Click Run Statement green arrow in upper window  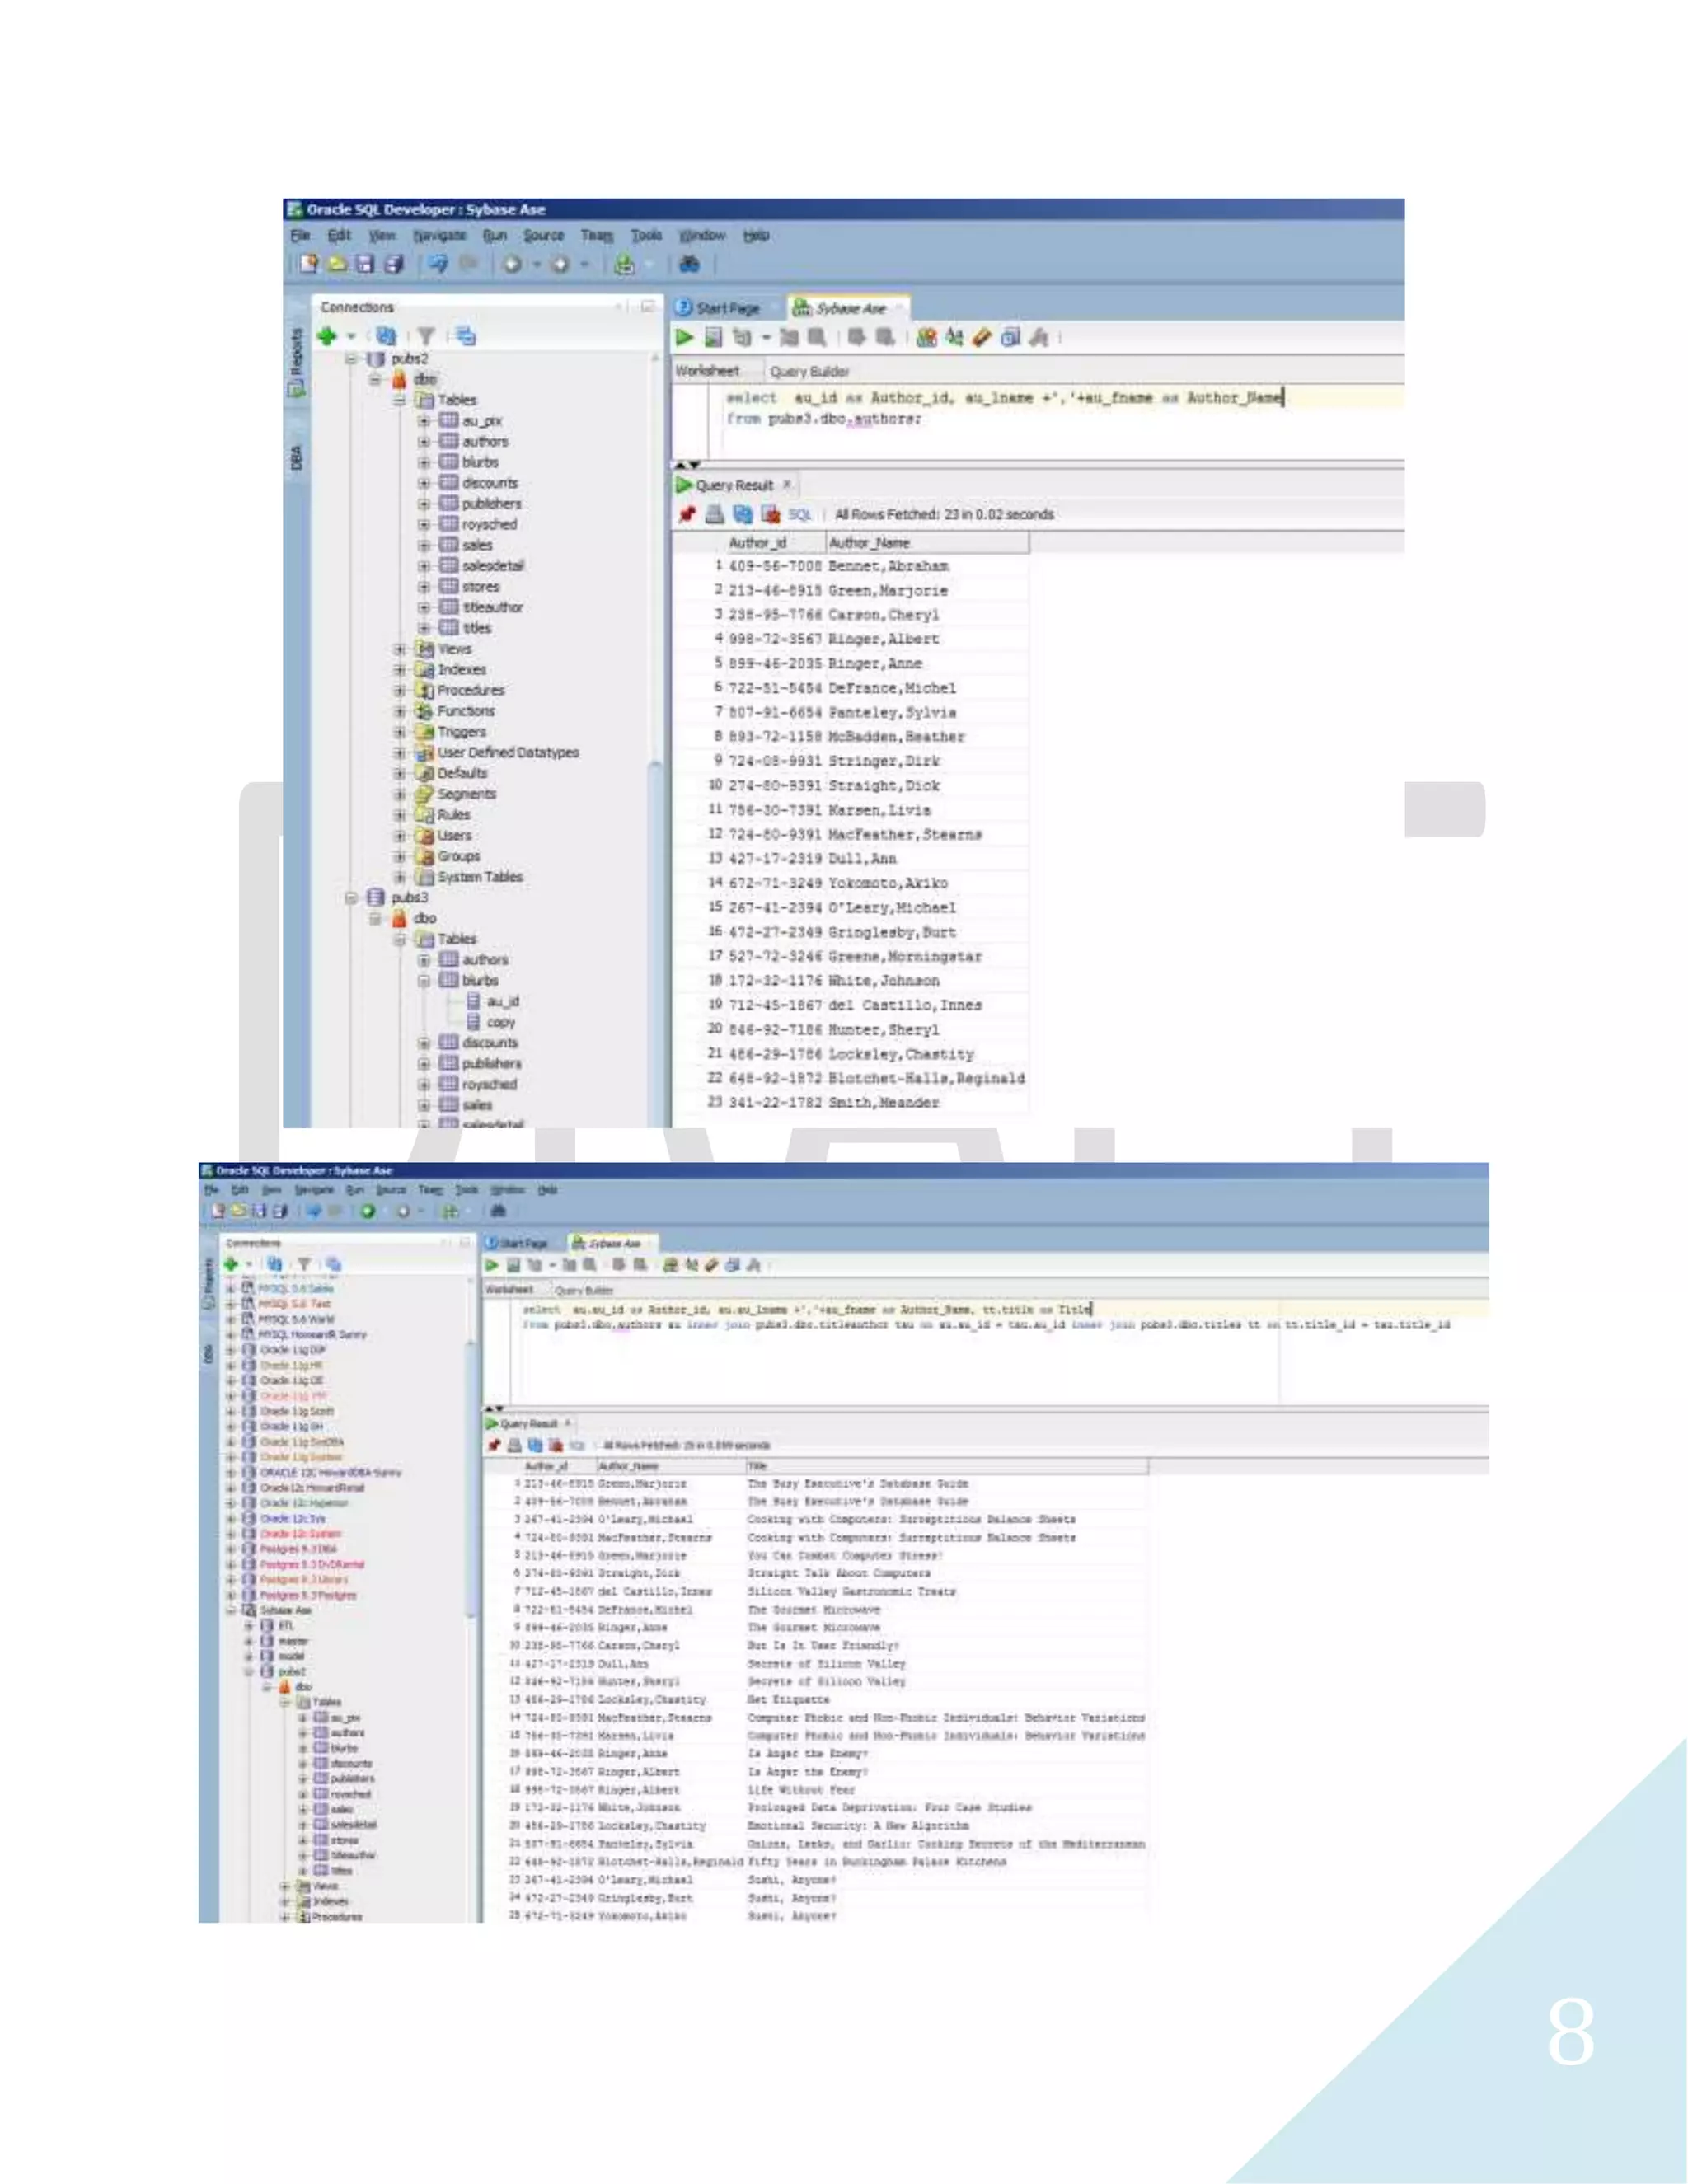pyautogui.click(x=684, y=338)
